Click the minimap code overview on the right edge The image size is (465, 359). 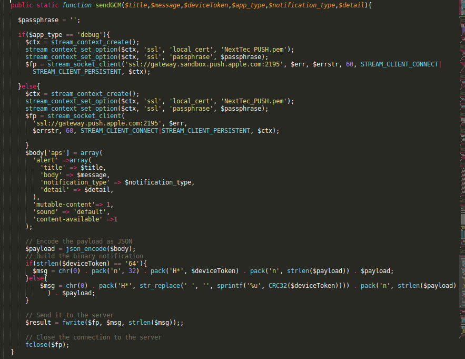pyautogui.click(x=462, y=169)
